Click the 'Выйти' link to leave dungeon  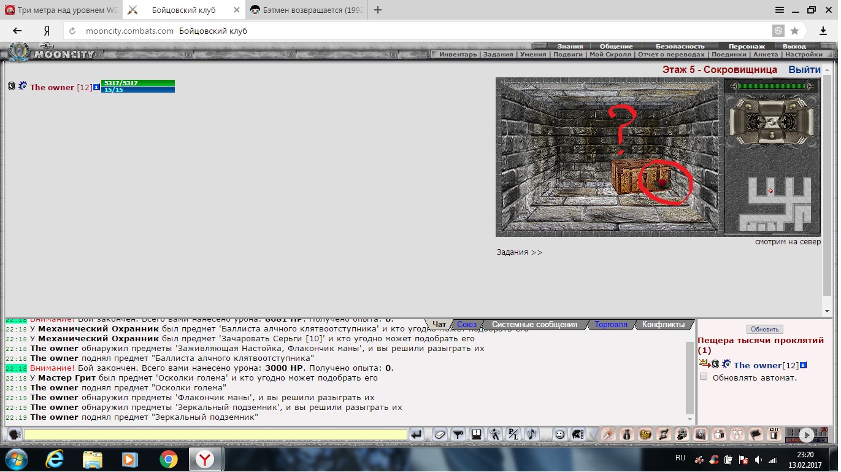click(804, 70)
